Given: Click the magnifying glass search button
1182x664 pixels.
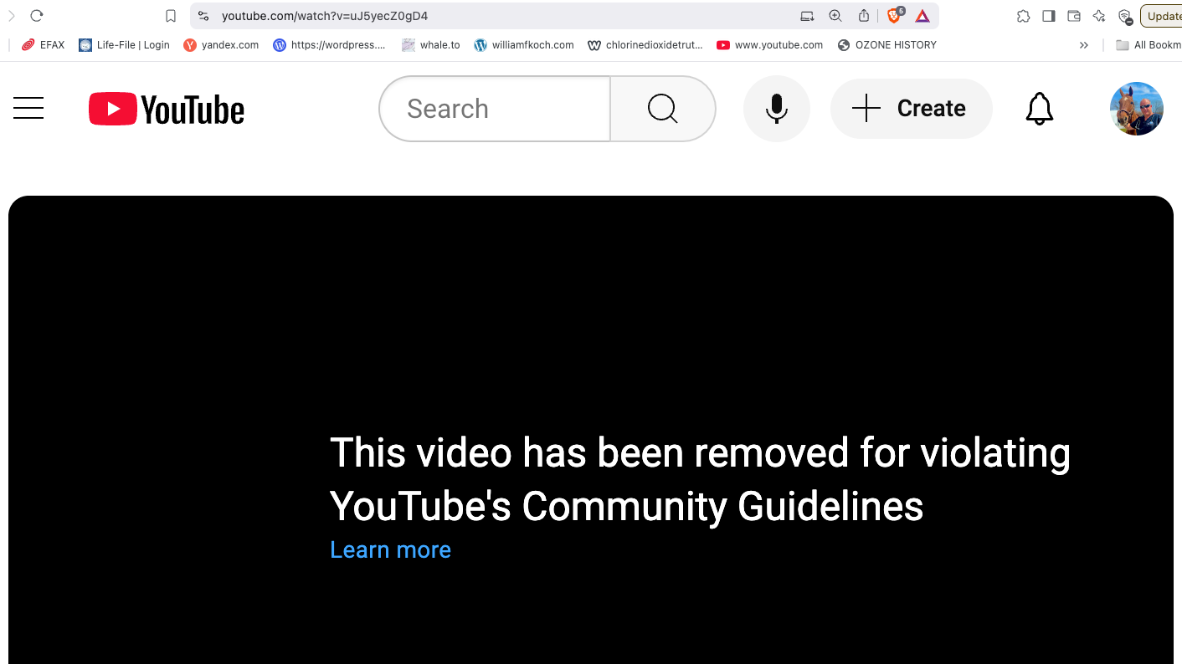Looking at the screenshot, I should 663,109.
